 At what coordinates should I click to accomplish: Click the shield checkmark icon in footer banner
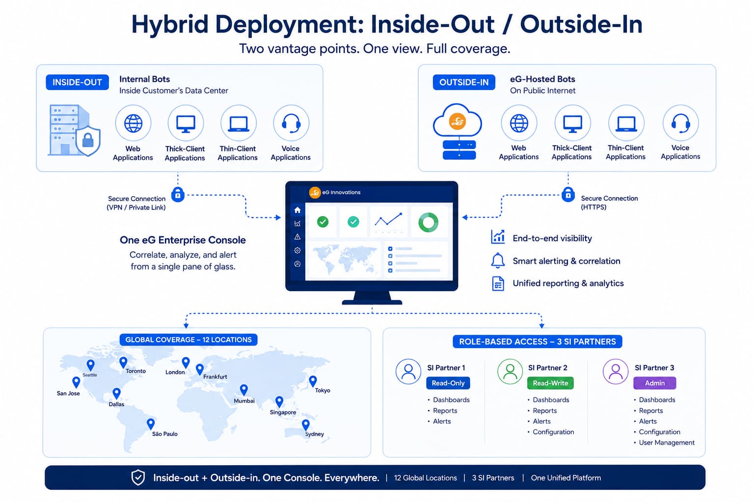click(x=138, y=477)
